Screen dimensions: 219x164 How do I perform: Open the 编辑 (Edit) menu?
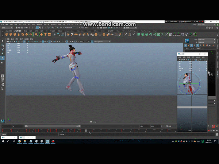click(x=7, y=24)
